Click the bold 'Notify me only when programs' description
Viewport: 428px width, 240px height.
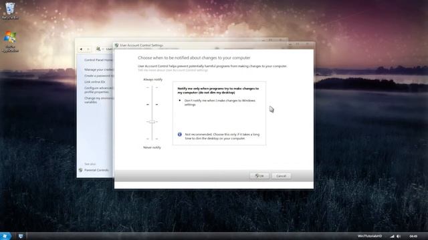(218, 91)
